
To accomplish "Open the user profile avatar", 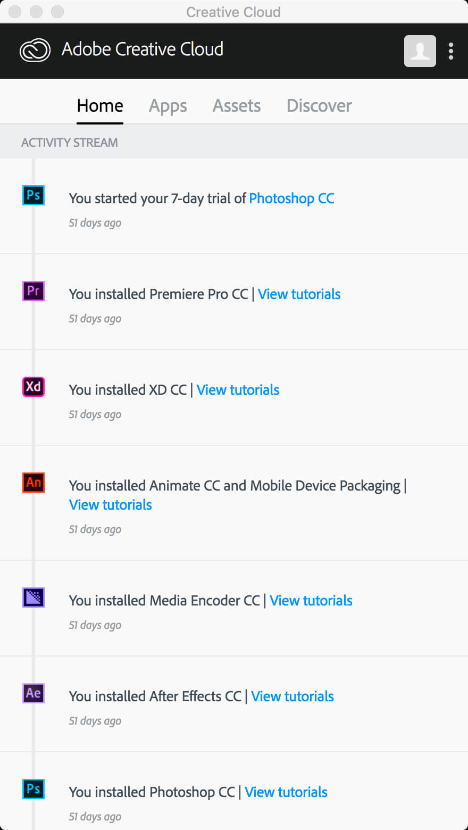I will 420,51.
